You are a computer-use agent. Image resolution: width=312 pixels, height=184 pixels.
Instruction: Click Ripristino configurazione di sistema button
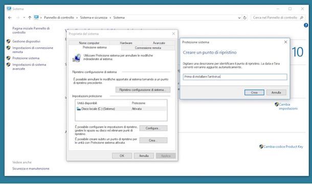(143, 90)
